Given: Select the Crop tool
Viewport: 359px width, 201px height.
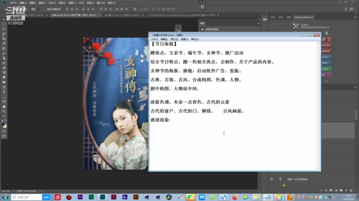Looking at the screenshot, I should pyautogui.click(x=3, y=39).
